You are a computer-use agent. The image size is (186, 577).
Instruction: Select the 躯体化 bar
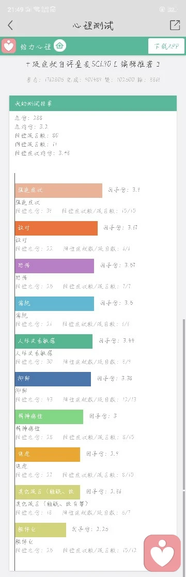point(40,530)
